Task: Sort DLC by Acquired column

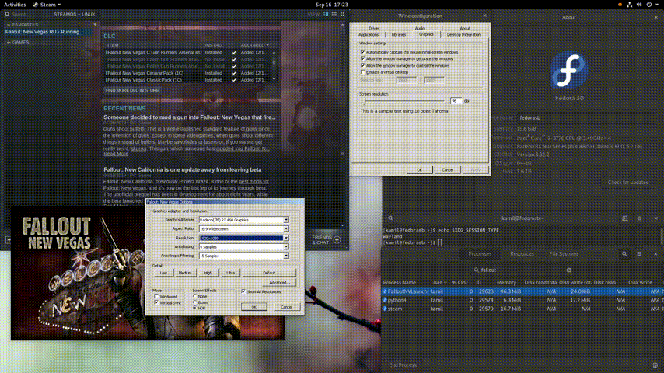Action: (x=254, y=45)
